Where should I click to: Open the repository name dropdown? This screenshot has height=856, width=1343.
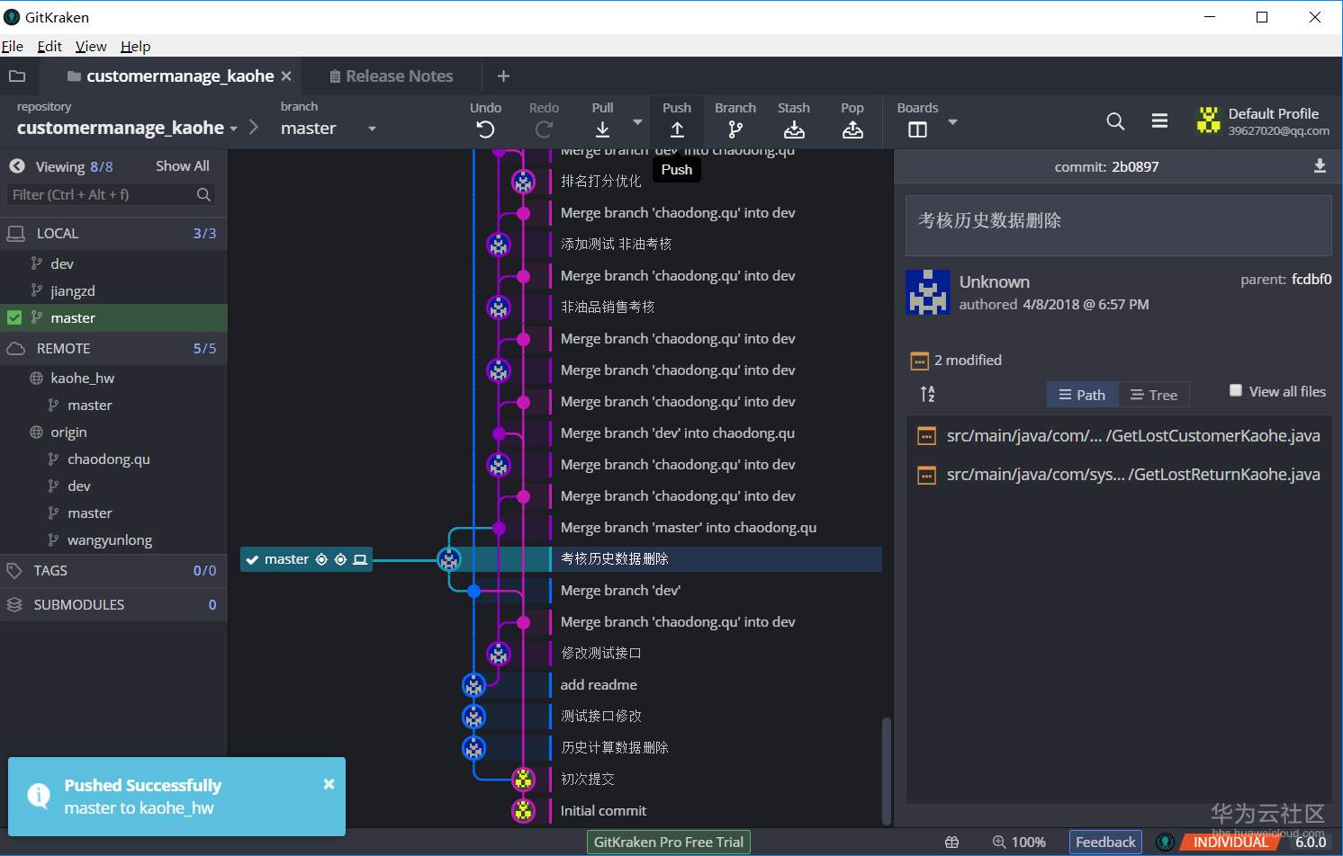(x=233, y=129)
